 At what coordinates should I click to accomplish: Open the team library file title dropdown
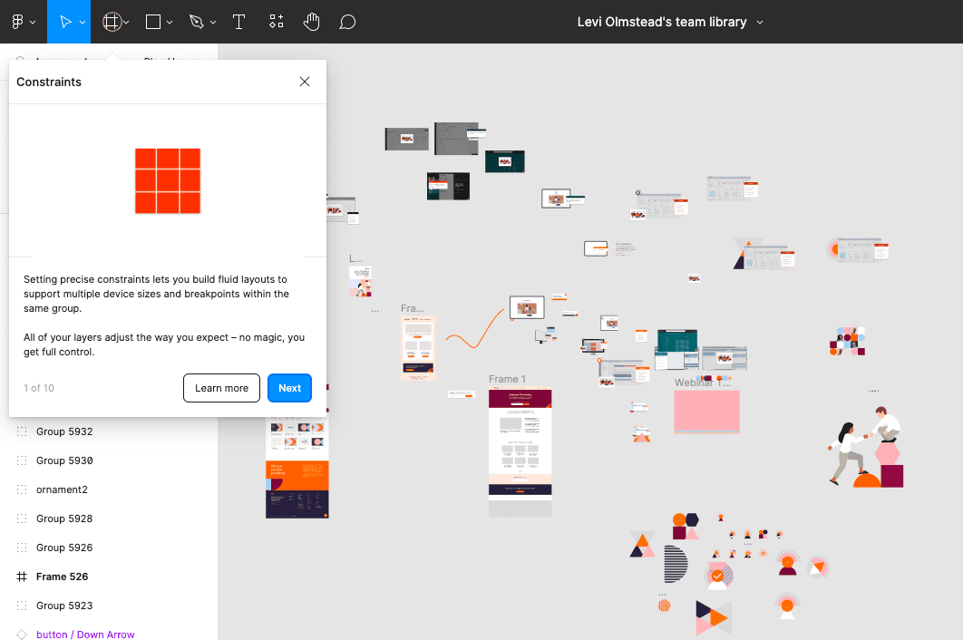[760, 22]
